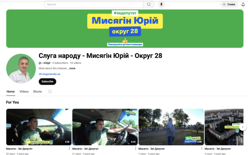Image resolution: width=248 pixels, height=155 pixels.
Task: Open the notifications bell
Action: coord(243,4)
